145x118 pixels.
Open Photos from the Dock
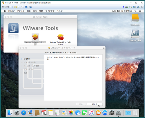tap(71, 113)
